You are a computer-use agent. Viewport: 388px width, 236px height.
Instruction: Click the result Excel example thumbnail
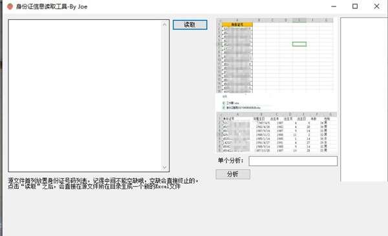277,132
